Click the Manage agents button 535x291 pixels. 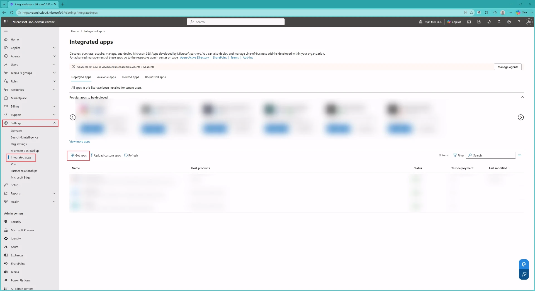[508, 67]
